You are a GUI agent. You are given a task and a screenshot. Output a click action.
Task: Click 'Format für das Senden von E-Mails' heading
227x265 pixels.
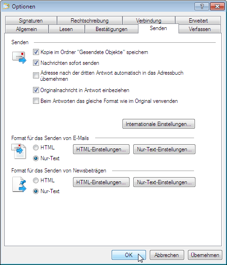pos(50,138)
